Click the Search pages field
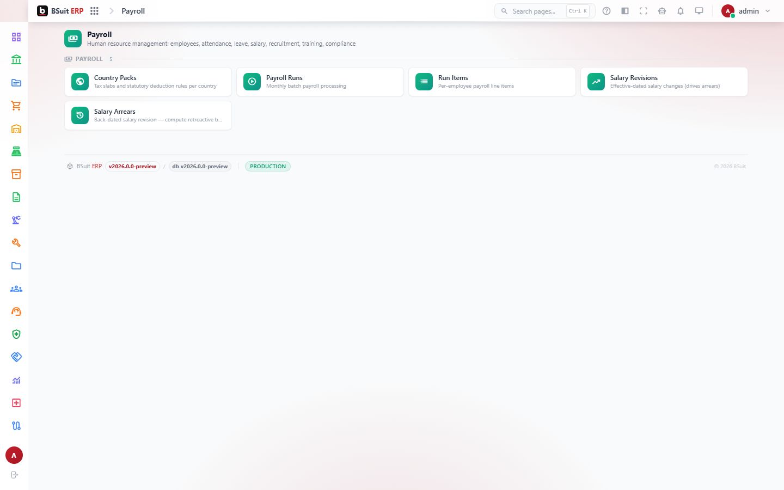This screenshot has width=784, height=490. (544, 11)
